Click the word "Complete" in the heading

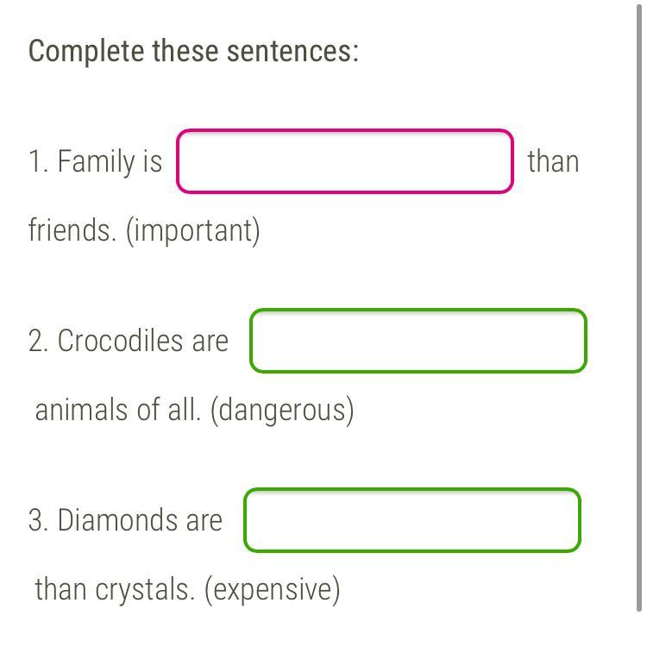(86, 52)
